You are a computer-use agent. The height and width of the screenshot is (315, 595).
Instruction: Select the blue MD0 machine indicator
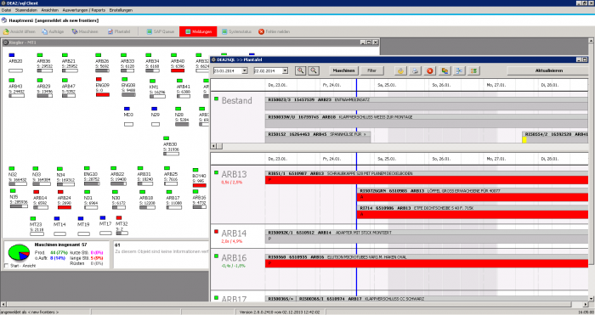click(x=127, y=109)
